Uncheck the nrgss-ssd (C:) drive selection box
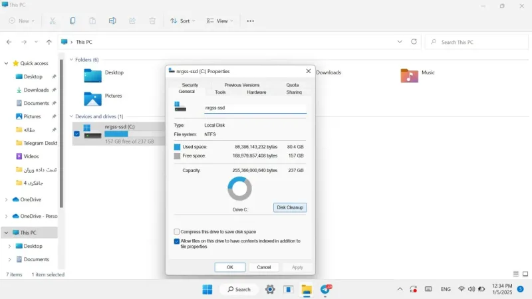Screen dimensions: 532x299 76,134
